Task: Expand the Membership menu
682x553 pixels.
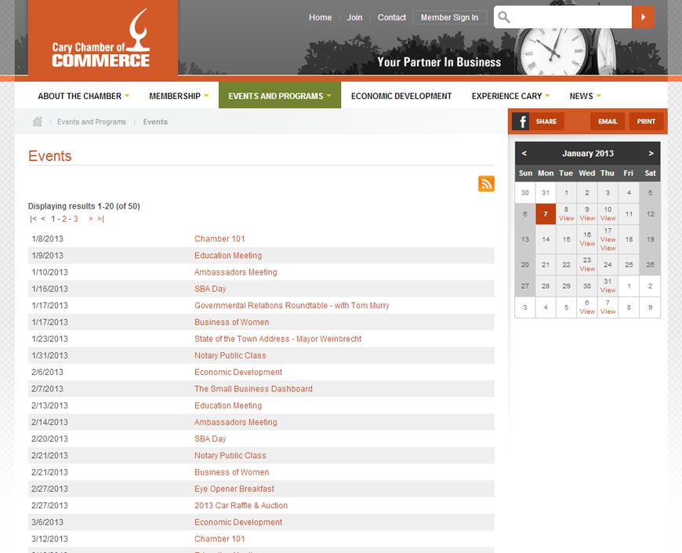Action: tap(179, 96)
